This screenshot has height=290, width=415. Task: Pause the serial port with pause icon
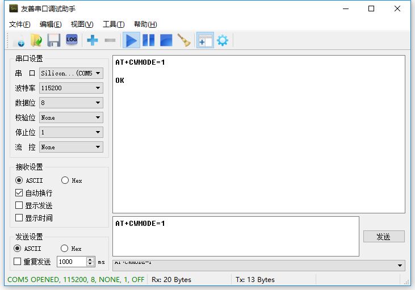149,40
